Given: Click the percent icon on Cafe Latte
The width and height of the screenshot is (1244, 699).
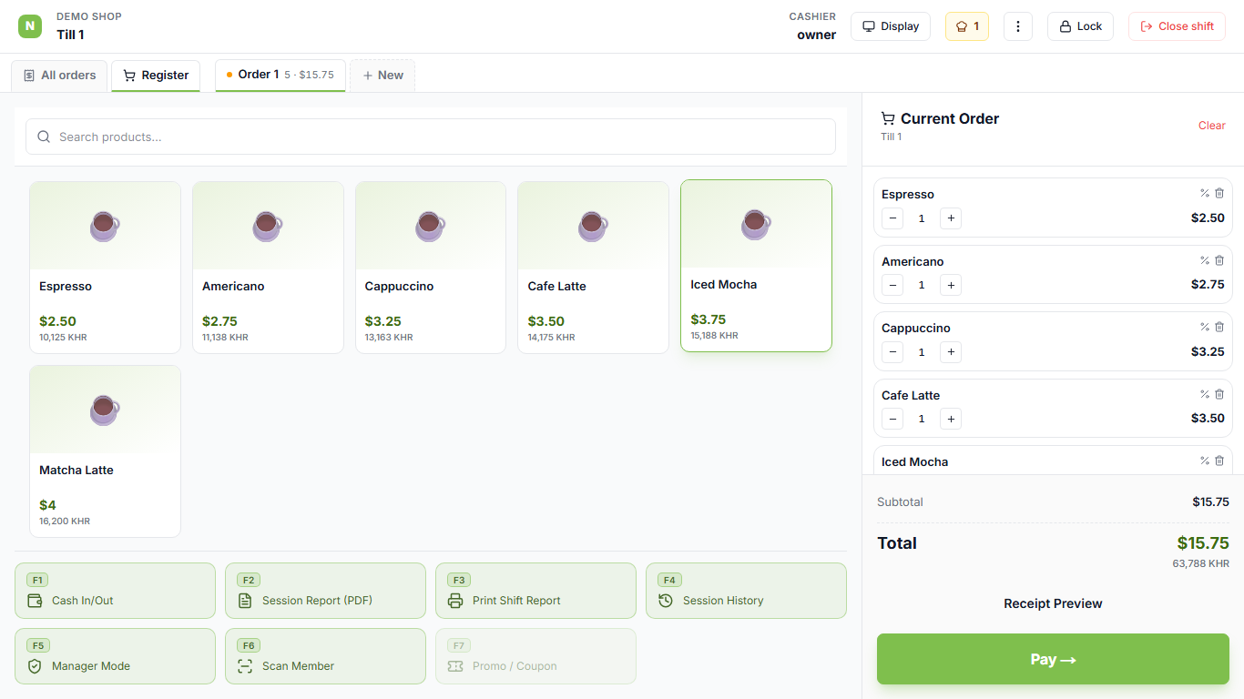Looking at the screenshot, I should [x=1205, y=394].
